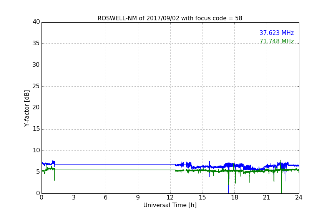Screen dimensions: 332x221
Task: Click x-axis tick label 18
Action: pos(235,198)
